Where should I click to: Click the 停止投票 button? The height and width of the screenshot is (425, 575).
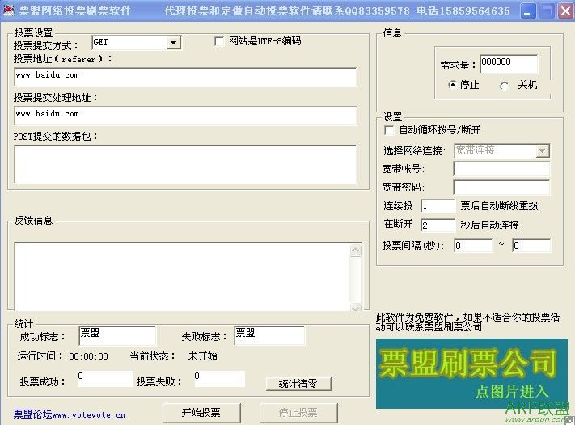click(x=298, y=413)
